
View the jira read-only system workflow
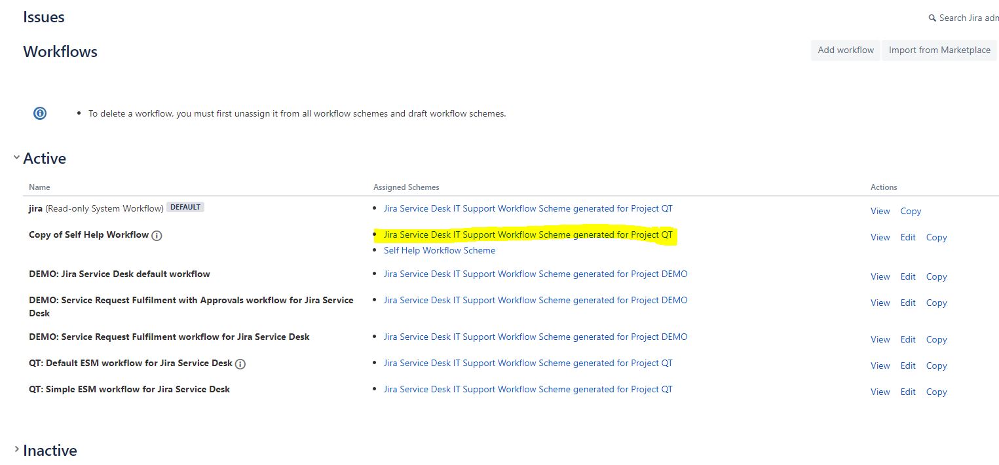coord(880,211)
